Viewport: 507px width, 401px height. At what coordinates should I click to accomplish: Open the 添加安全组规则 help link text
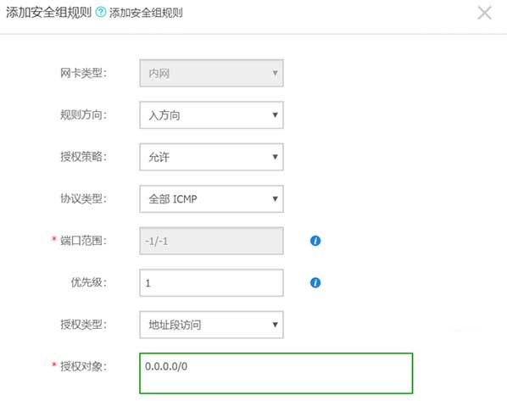pyautogui.click(x=146, y=13)
